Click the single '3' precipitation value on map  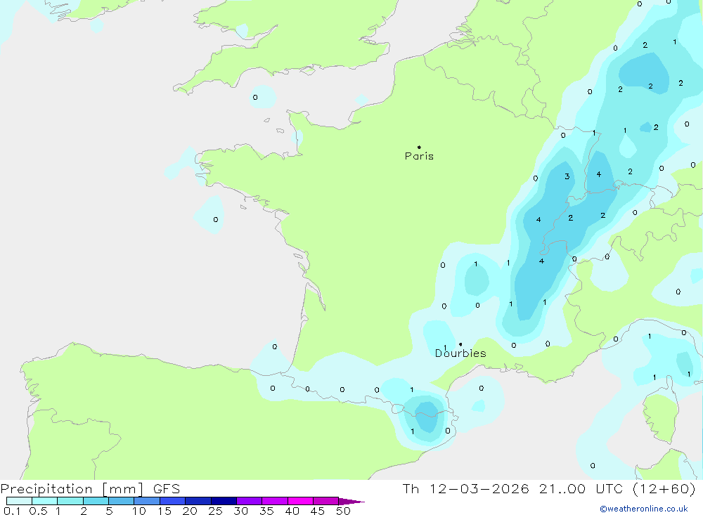coord(567,176)
